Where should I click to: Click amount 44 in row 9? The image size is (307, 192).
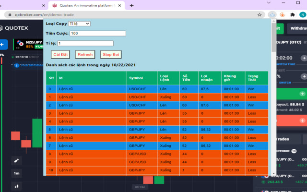pyautogui.click(x=184, y=162)
